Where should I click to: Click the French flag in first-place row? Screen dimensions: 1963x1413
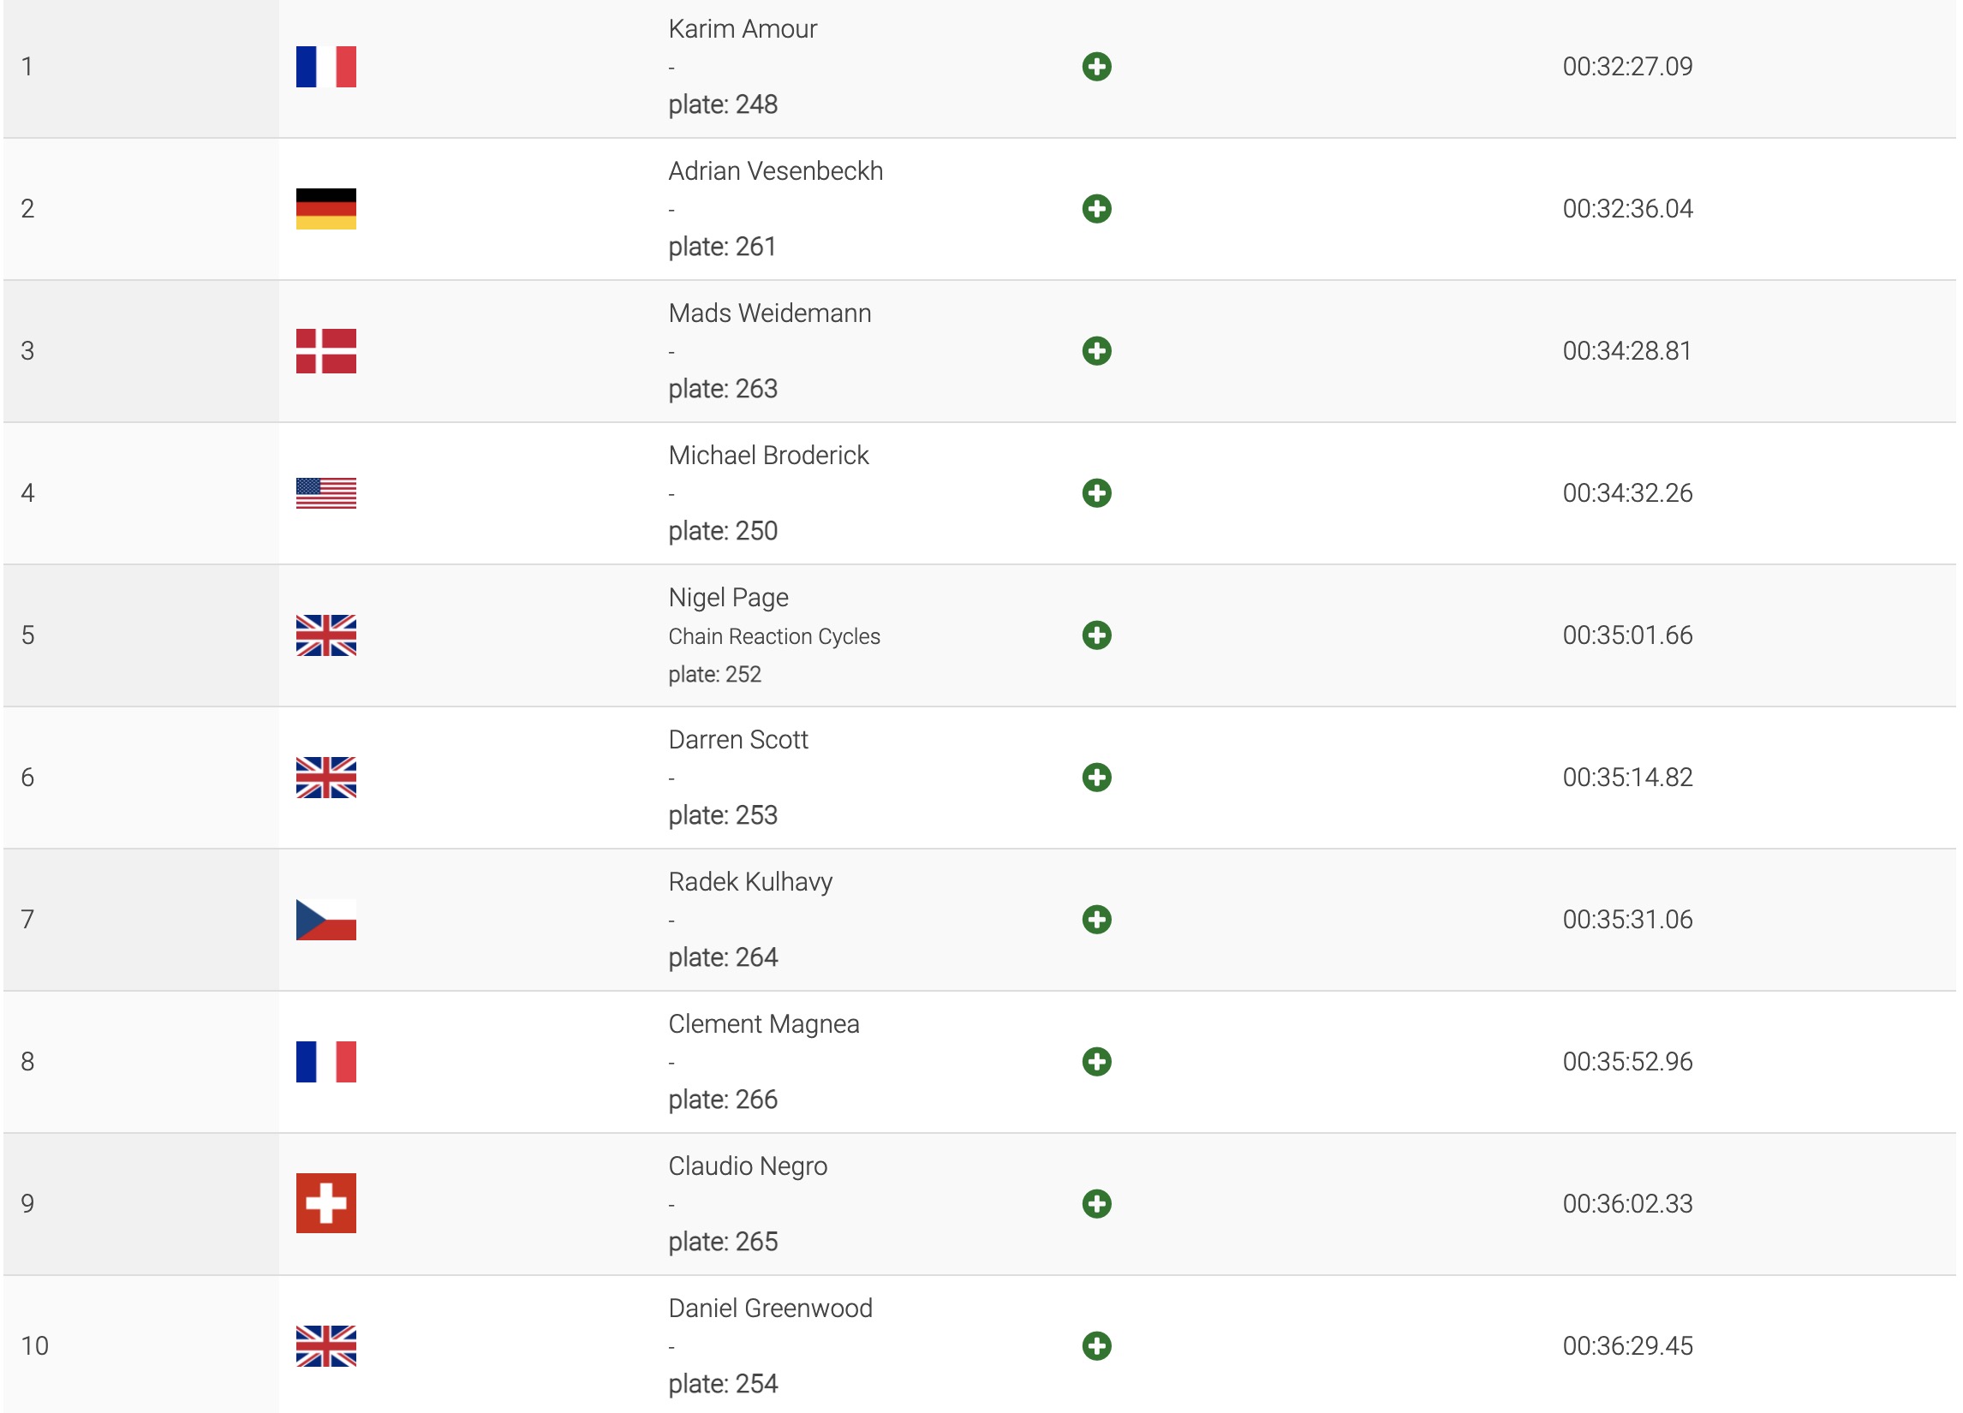click(x=325, y=67)
